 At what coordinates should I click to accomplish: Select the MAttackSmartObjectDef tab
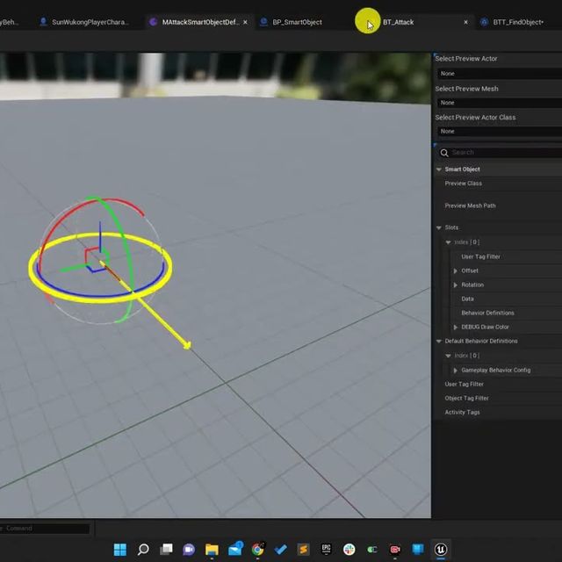coord(199,22)
